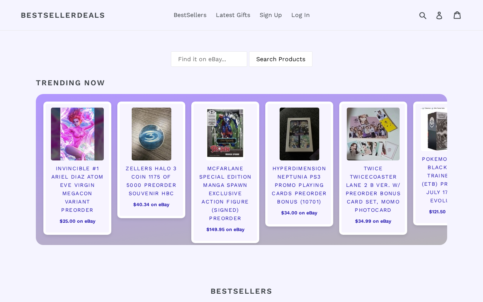Screen dimensions: 483x302
Task: Open the Halo 3 coin thumbnail
Action: pyautogui.click(x=151, y=134)
